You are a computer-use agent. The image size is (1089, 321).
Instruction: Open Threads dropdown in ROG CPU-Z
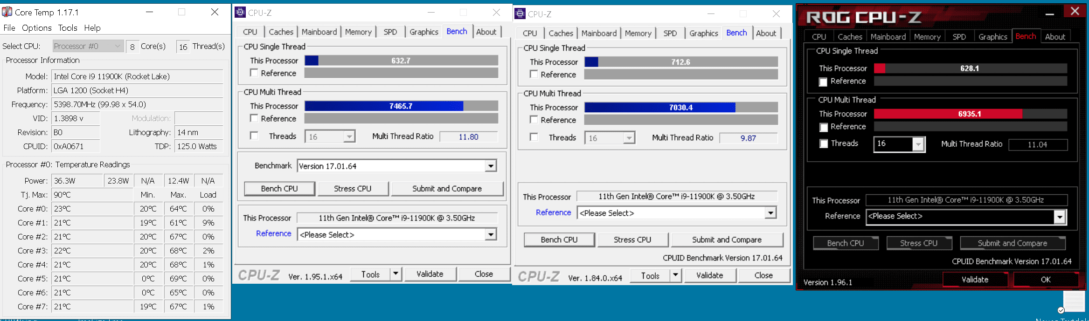tap(918, 144)
